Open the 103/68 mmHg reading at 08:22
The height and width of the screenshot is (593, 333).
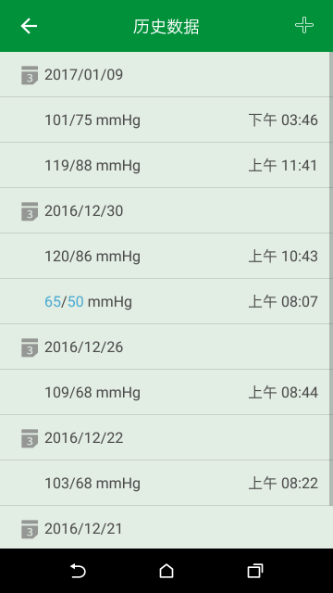[165, 483]
